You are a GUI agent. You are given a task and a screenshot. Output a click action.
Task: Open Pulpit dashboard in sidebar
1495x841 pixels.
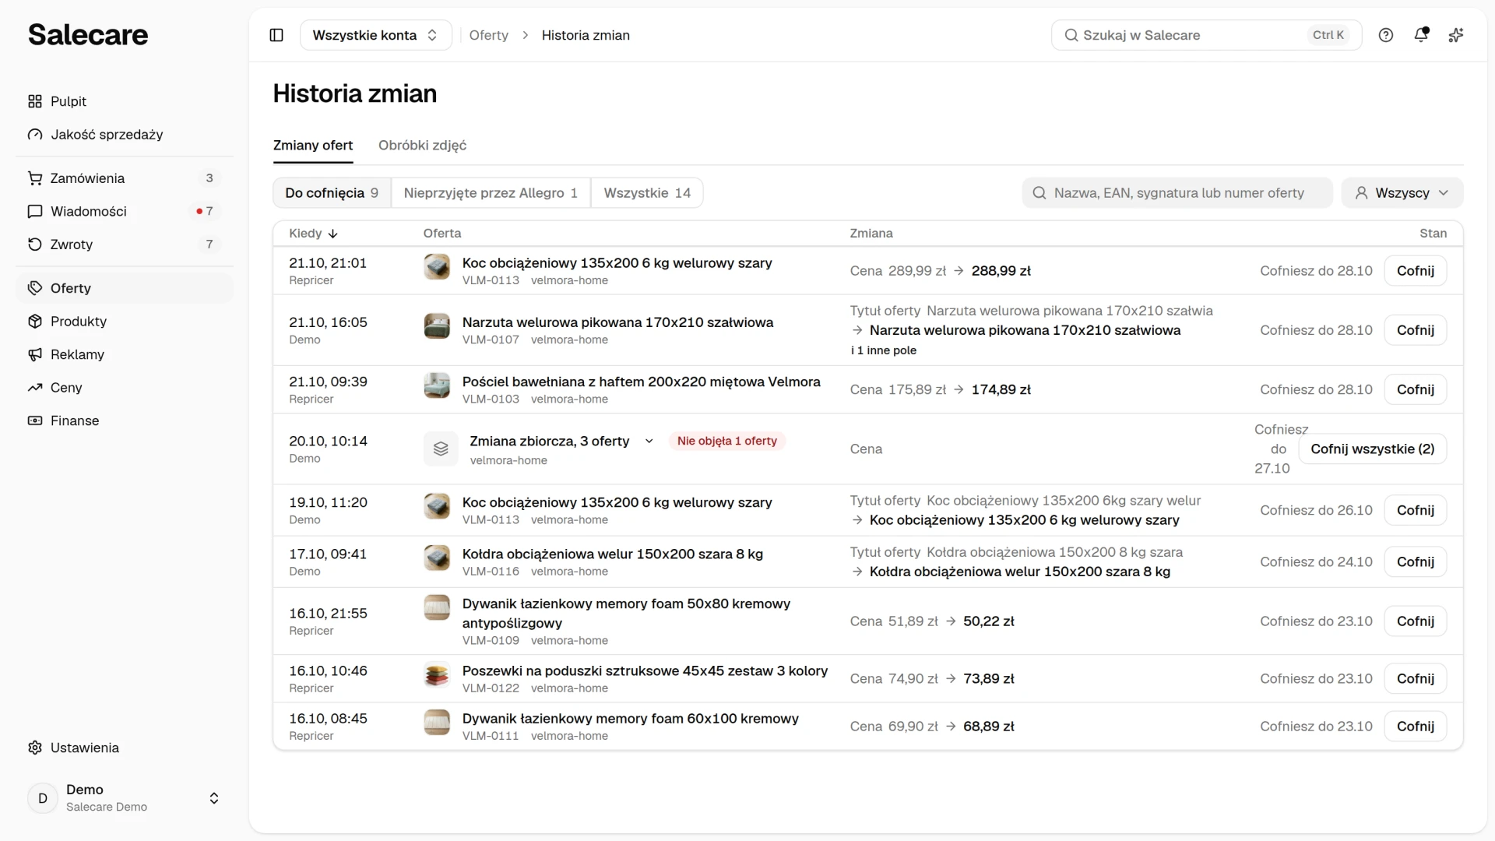tap(125, 101)
